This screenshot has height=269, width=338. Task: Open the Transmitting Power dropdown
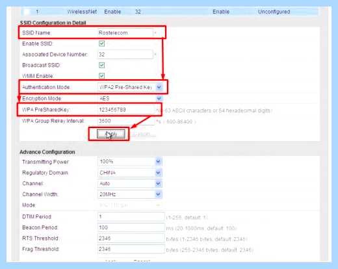pyautogui.click(x=130, y=162)
